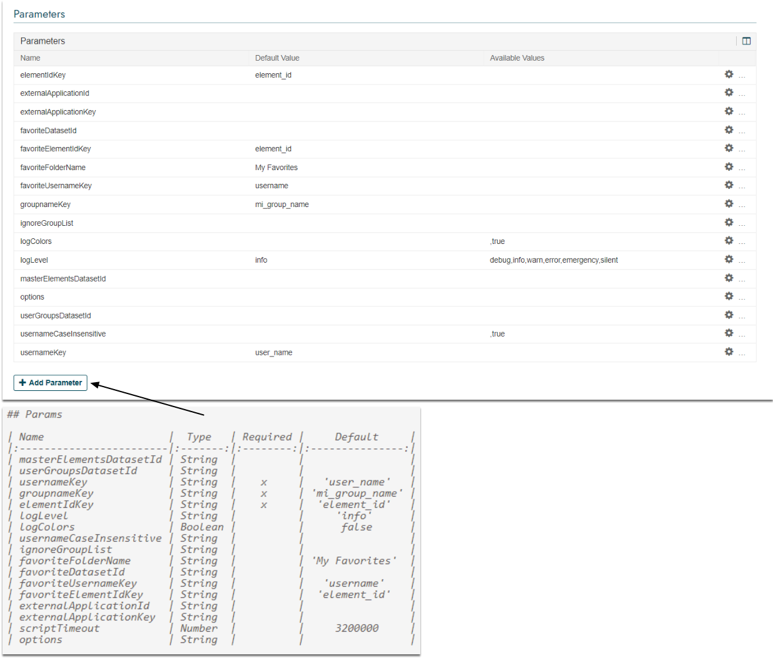The image size is (773, 658).
Task: Click the ',true' available value of logColors
Action: tap(497, 241)
